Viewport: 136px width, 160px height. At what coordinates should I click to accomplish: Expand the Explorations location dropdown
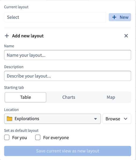coord(52,119)
